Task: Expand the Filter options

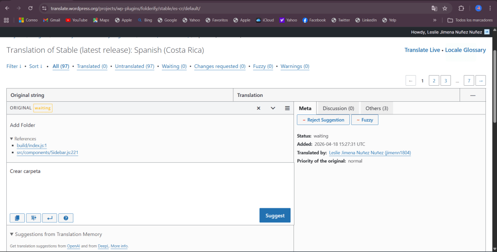Action: (x=14, y=66)
